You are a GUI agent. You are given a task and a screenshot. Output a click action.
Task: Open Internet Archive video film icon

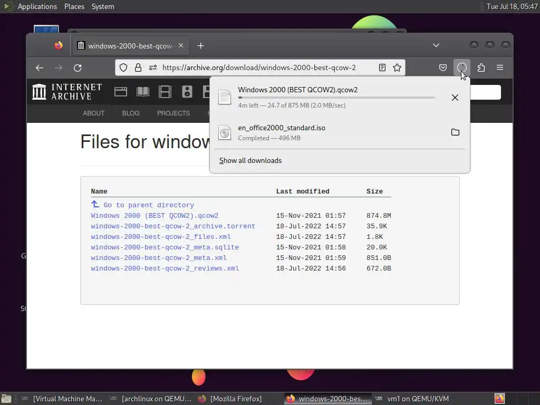pos(165,92)
